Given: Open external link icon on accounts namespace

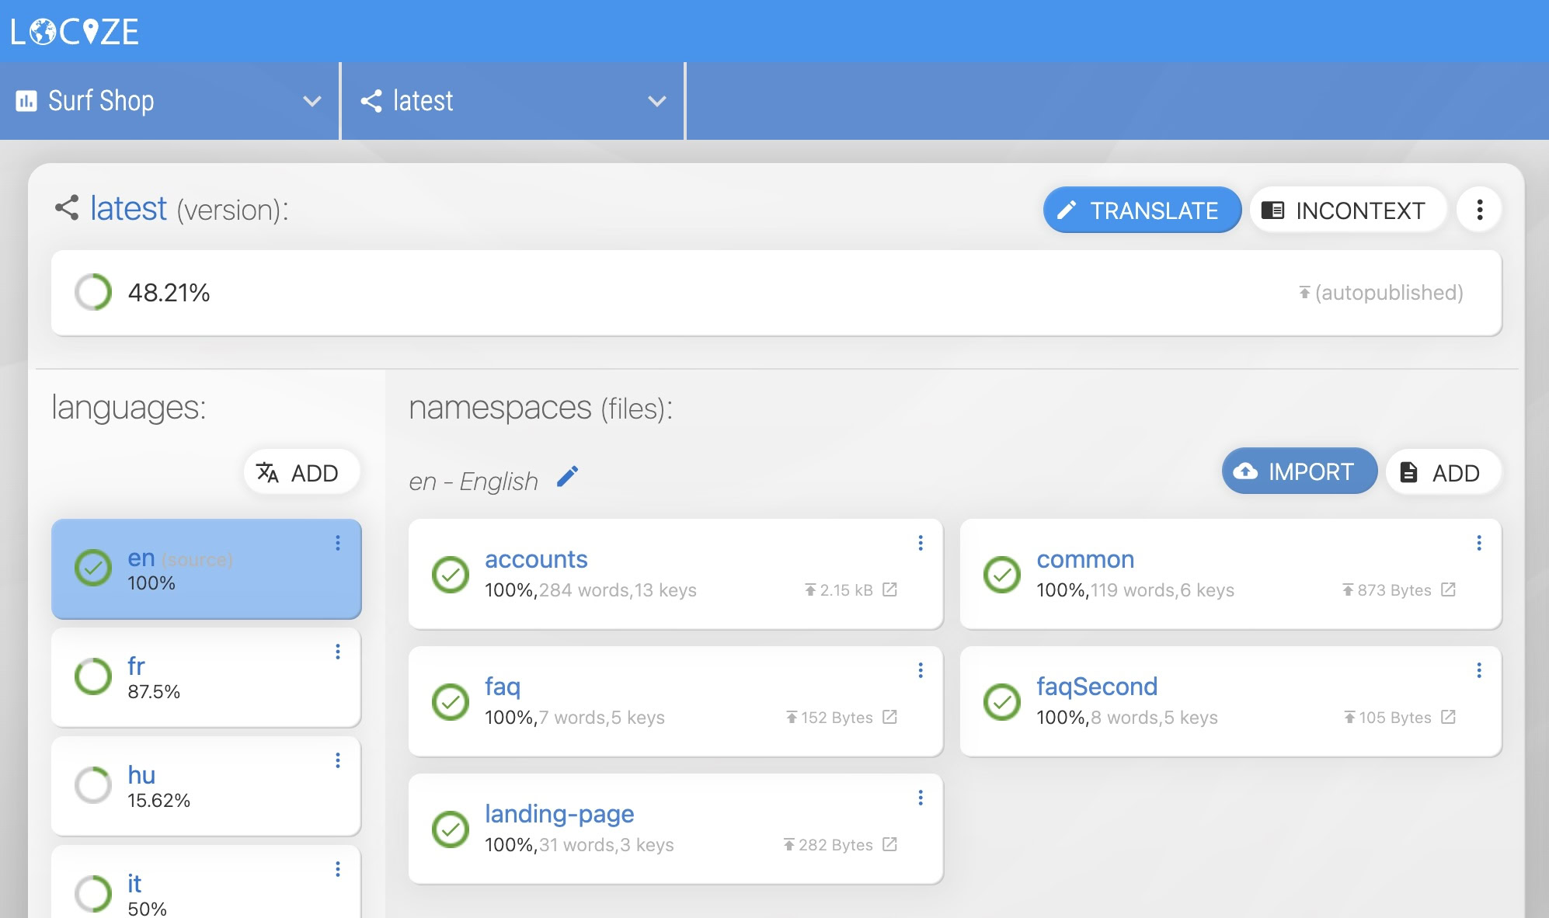Looking at the screenshot, I should [890, 590].
